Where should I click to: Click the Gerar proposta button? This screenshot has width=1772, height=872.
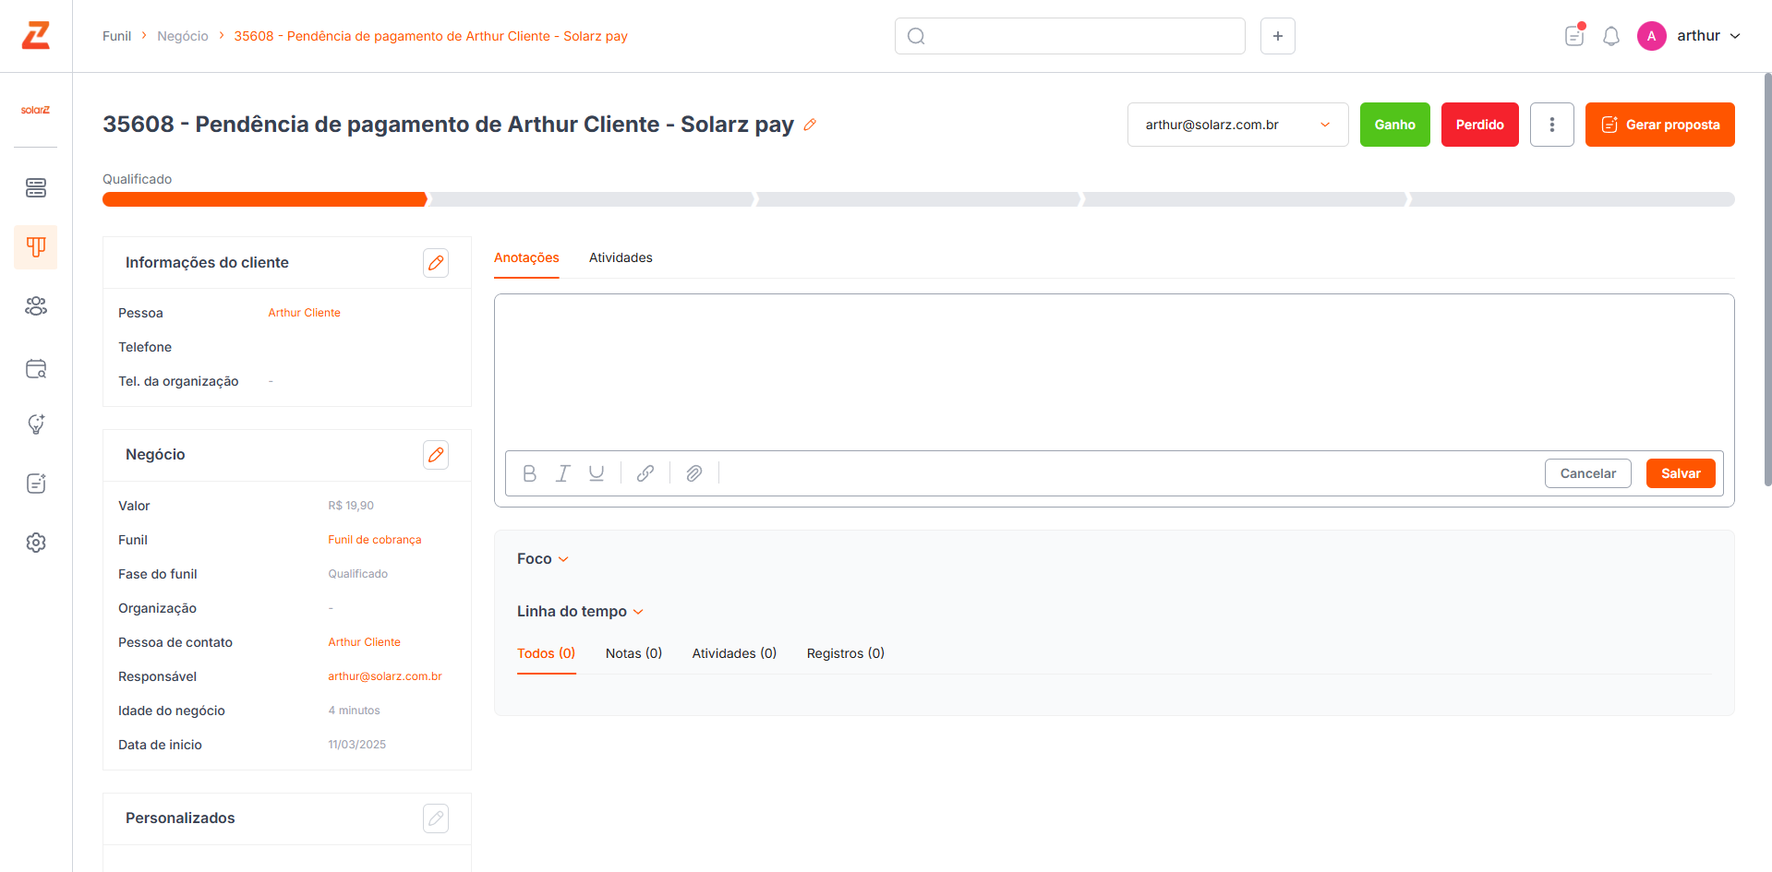tap(1659, 125)
